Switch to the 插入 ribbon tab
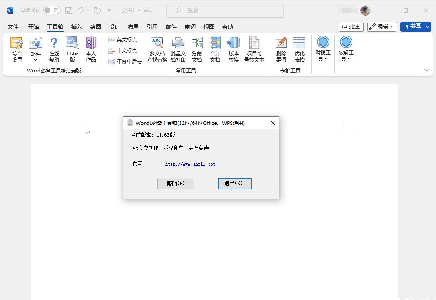Viewport: 436px width, 300px height. 77,27
